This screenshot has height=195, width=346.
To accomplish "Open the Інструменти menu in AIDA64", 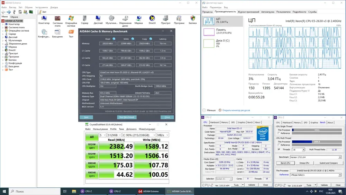I will [42, 7].
